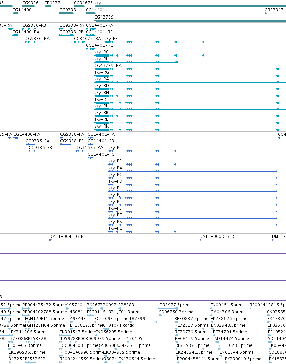The height and width of the screenshot is (364, 286).
Task: Click transcript CG43739-RA
Action: (108, 66)
